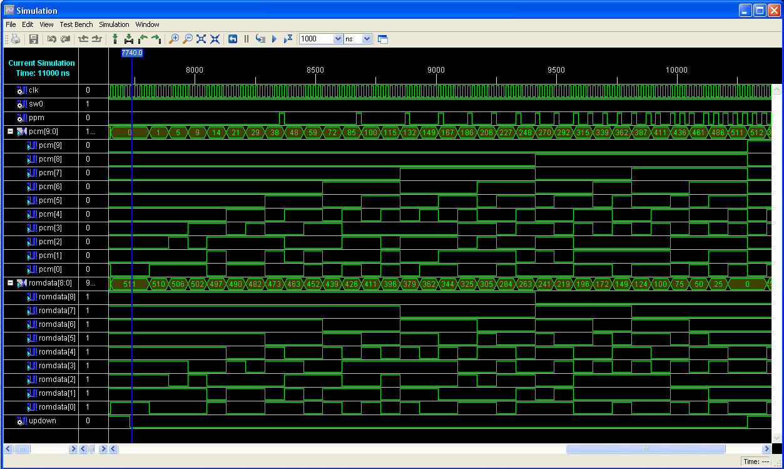Click the Save toolbar icon
784x469 pixels.
[x=34, y=39]
